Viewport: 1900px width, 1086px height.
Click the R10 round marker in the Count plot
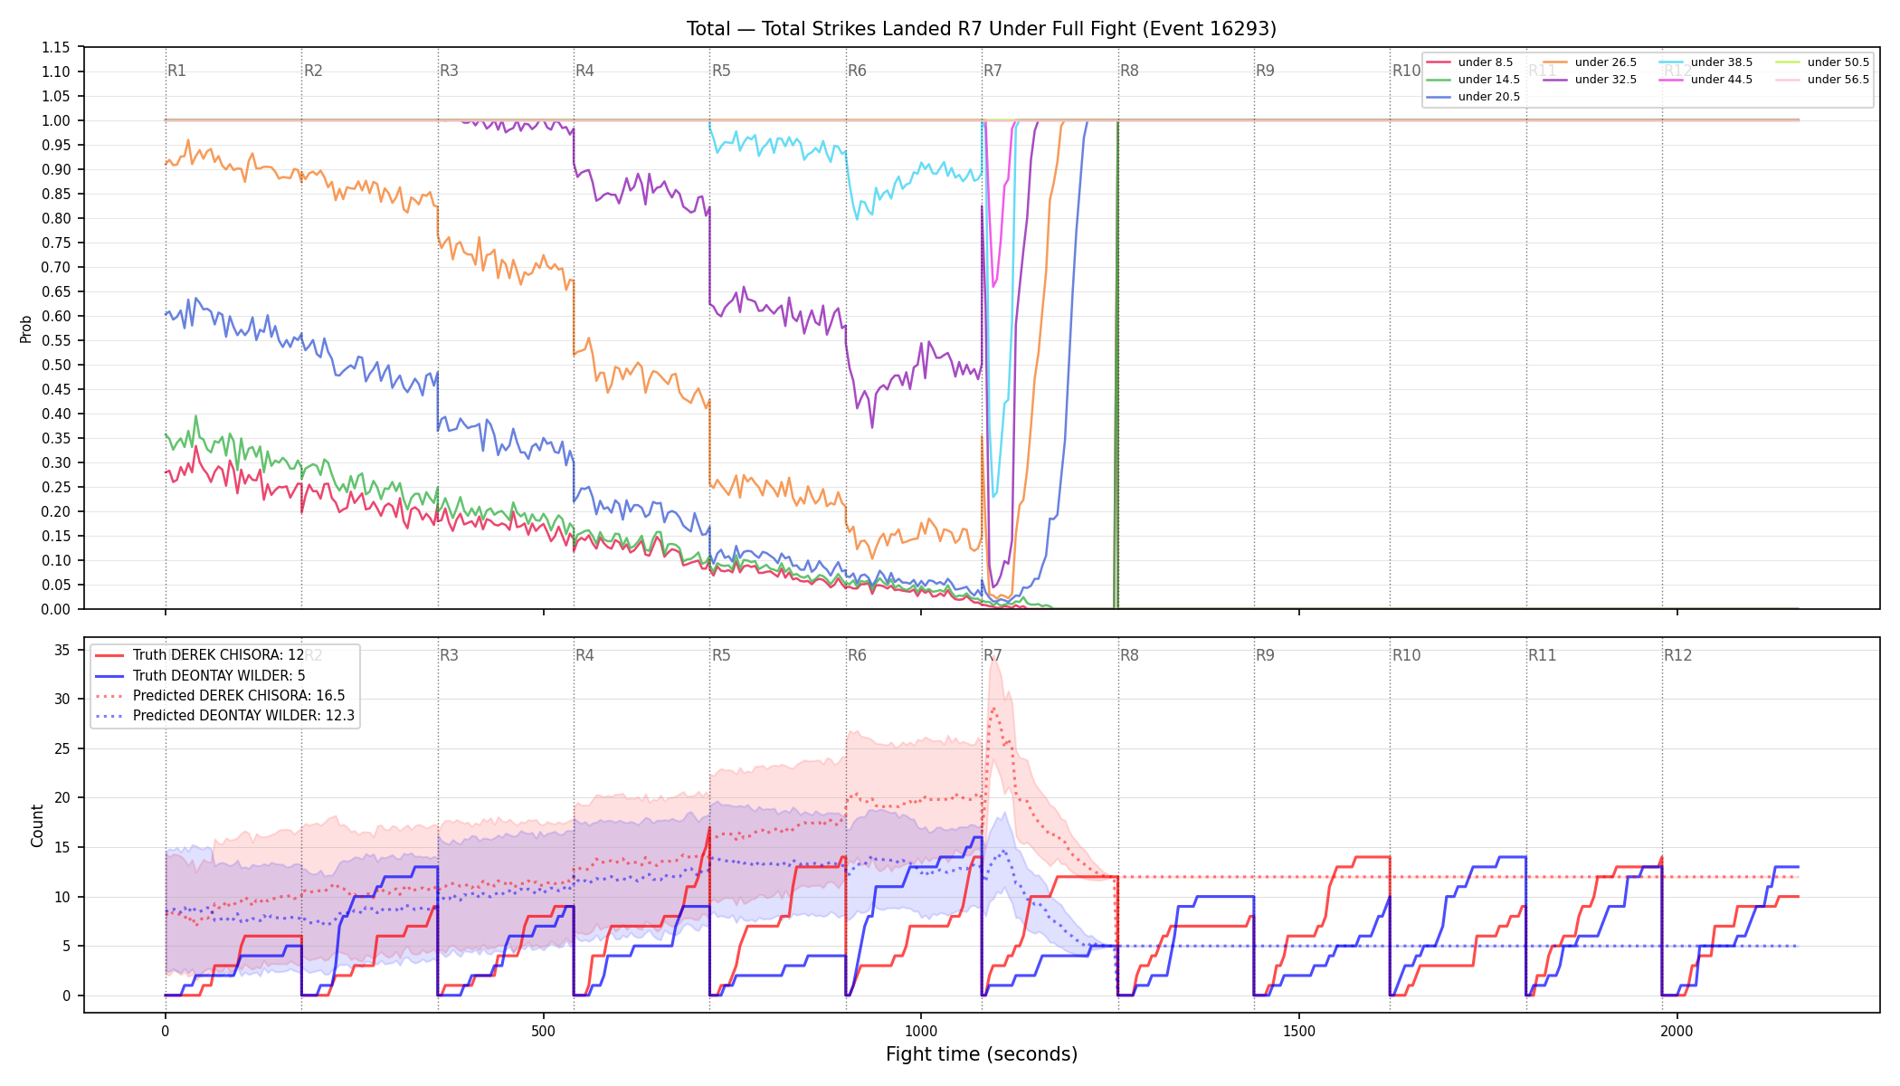point(1406,655)
